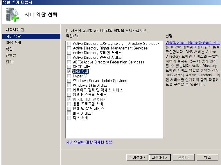The width and height of the screenshot is (221, 165).
Task: Click the grayed 웹 서버(IIS) checkbox
Action: click(x=69, y=99)
